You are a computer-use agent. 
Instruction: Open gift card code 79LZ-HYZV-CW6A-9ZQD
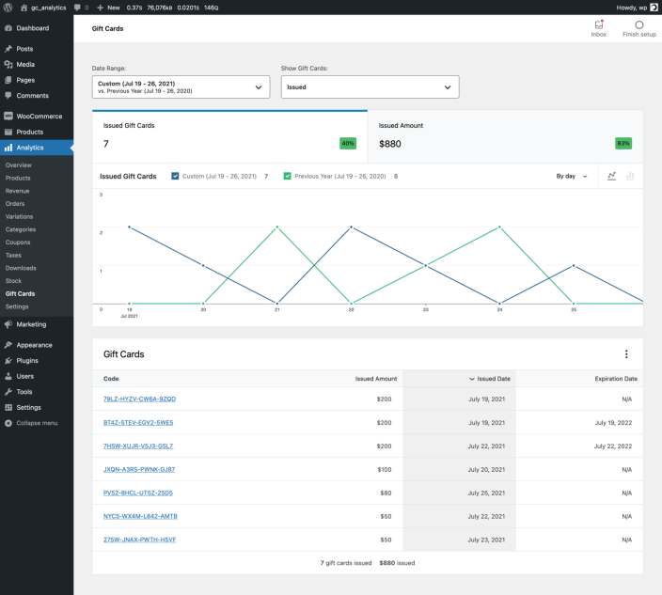[139, 399]
